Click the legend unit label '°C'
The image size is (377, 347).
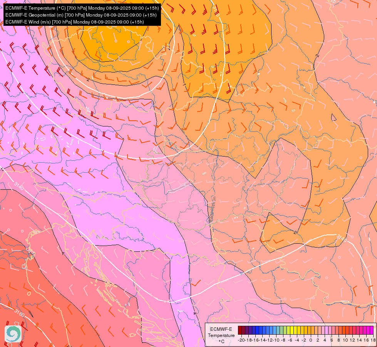point(222,342)
